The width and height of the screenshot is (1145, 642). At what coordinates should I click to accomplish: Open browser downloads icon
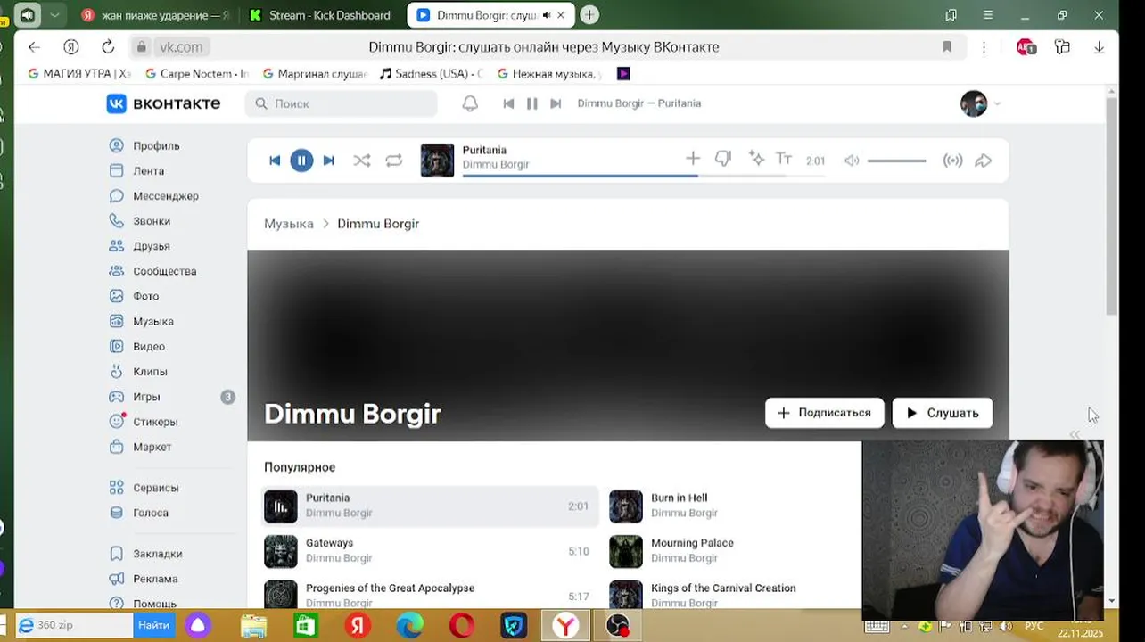click(x=1100, y=47)
